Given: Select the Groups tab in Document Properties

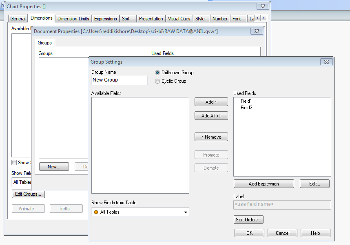Looking at the screenshot, I should (44, 43).
